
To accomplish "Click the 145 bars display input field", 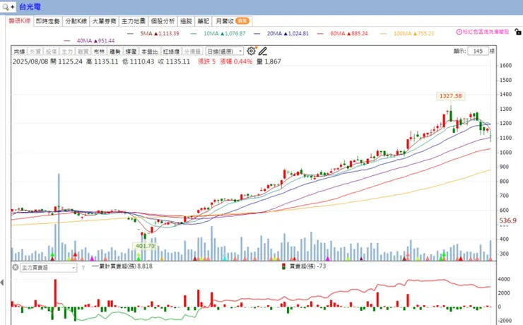I will [478, 51].
